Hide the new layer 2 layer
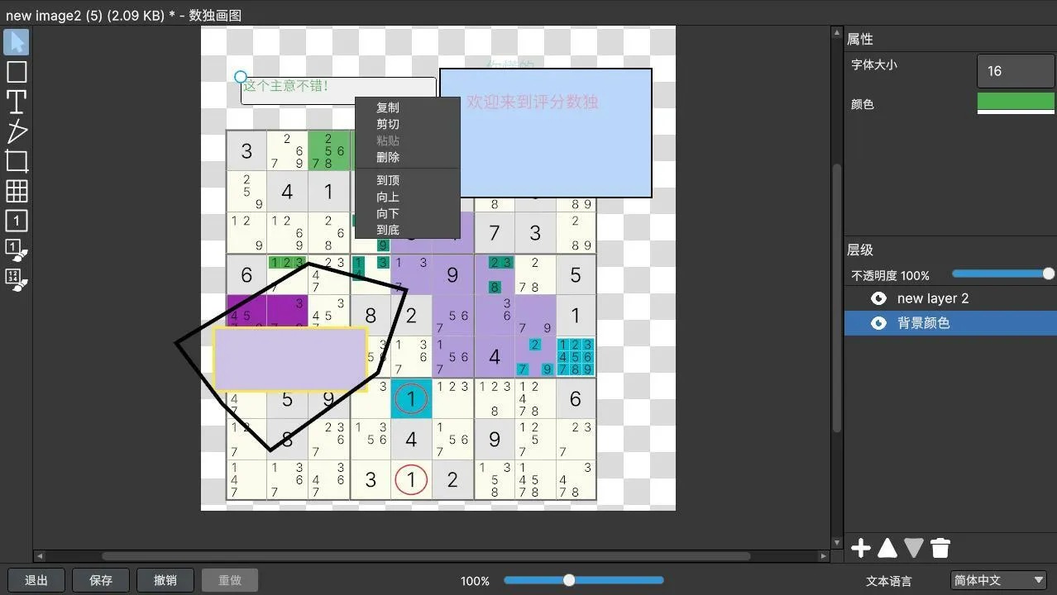This screenshot has height=595, width=1057. click(x=878, y=298)
